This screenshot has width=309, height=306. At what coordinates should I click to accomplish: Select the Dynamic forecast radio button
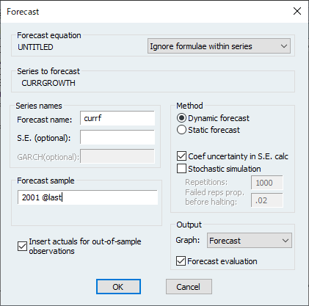click(x=181, y=118)
